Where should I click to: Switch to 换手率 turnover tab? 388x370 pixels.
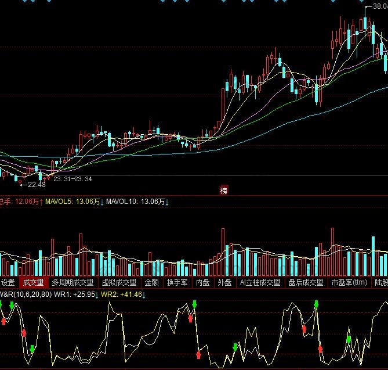click(177, 283)
